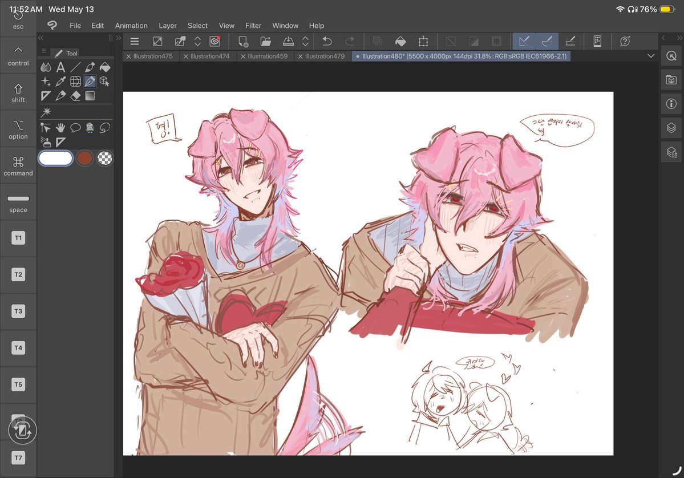This screenshot has width=684, height=478.
Task: Open the Layer Property palette icon
Action: (x=671, y=152)
